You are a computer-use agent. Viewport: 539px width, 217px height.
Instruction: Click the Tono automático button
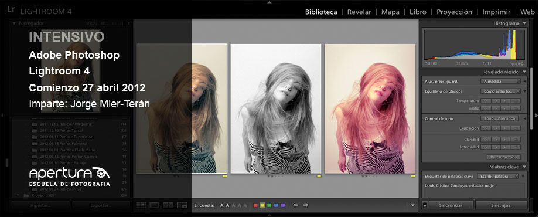(x=500, y=118)
